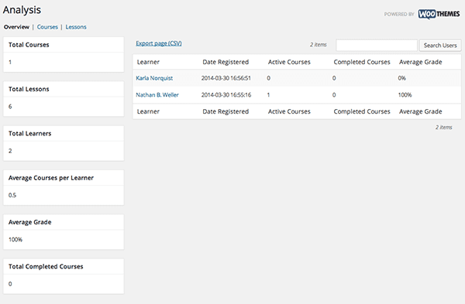Click the bottom Learner footer header
The image size is (465, 304).
(148, 111)
